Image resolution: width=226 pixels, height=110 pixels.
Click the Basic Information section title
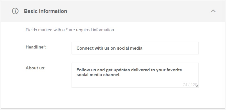coord(45,11)
